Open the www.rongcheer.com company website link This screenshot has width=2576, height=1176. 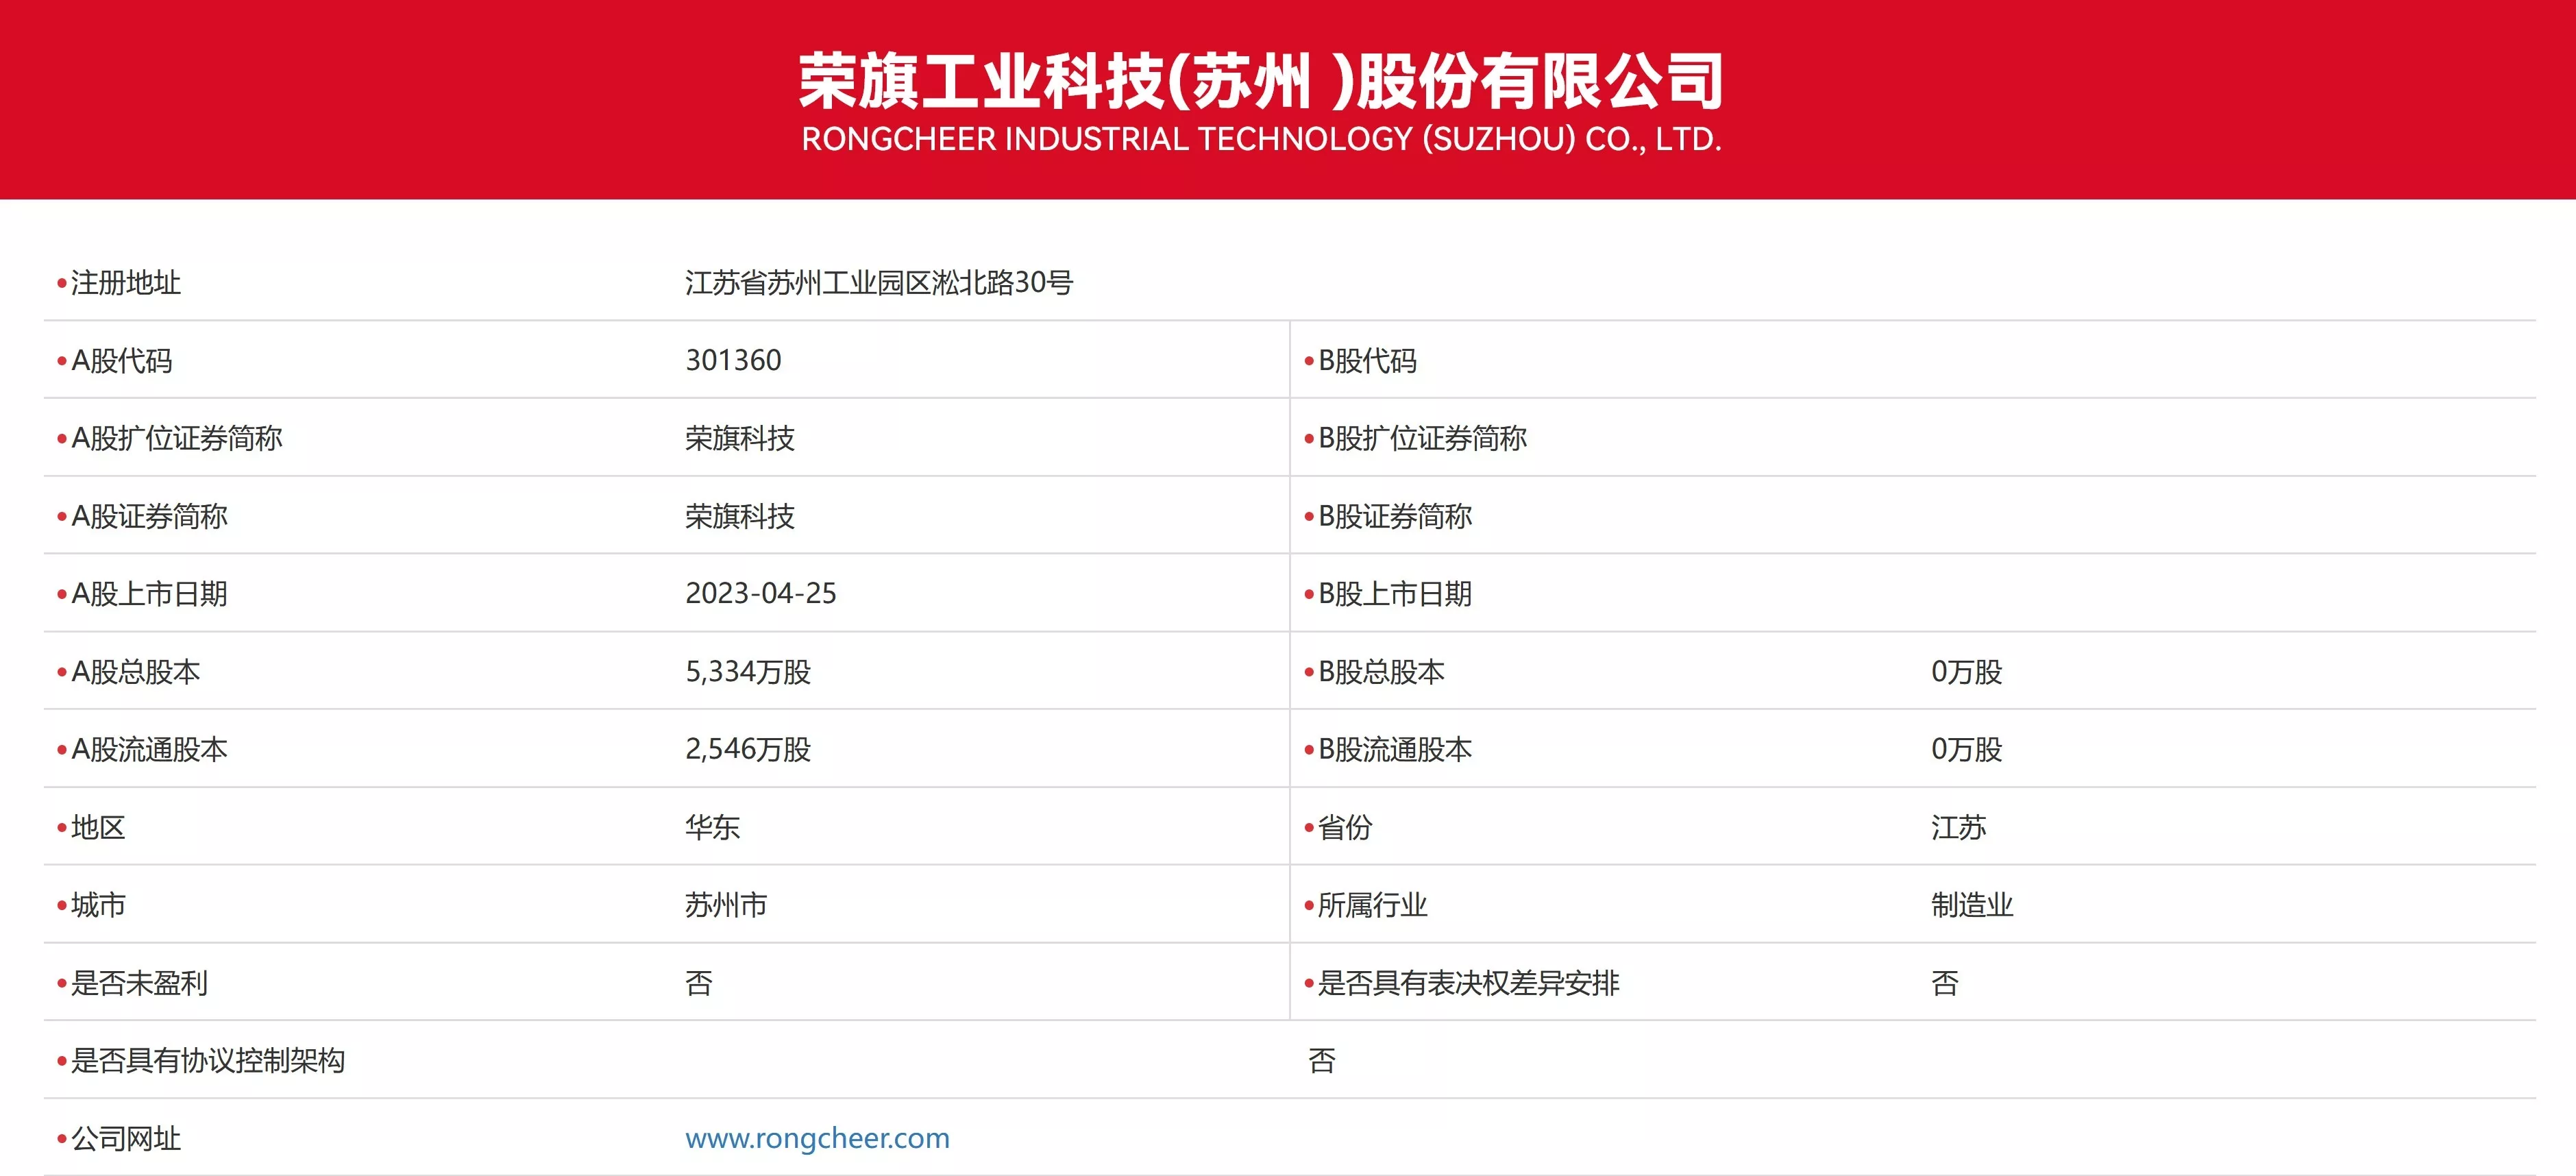click(817, 1138)
